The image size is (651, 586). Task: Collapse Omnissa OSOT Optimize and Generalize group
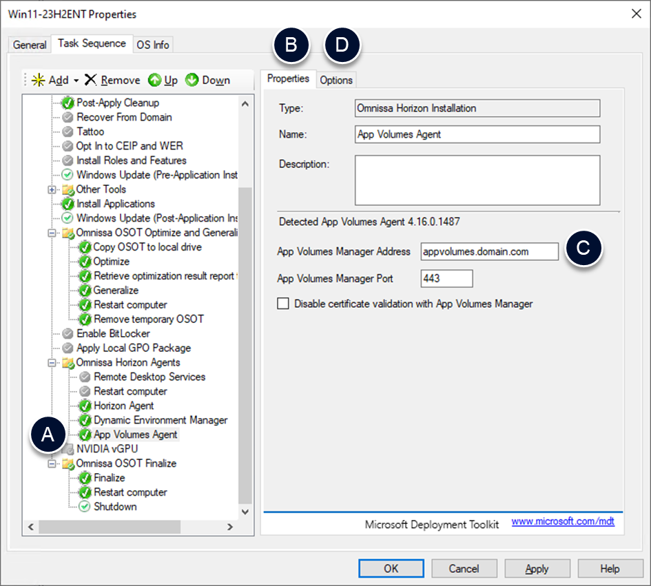[52, 233]
